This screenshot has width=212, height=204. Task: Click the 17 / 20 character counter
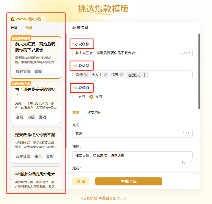pos(184,53)
